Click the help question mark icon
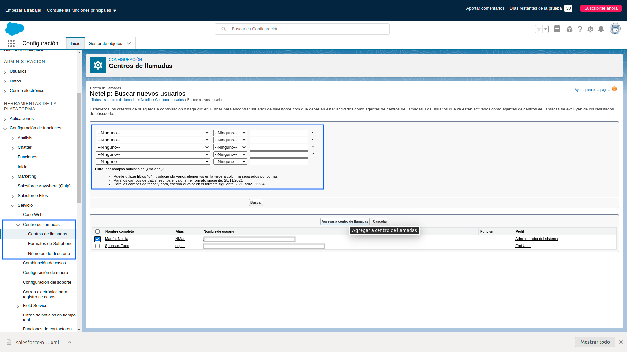The height and width of the screenshot is (352, 627). [580, 29]
